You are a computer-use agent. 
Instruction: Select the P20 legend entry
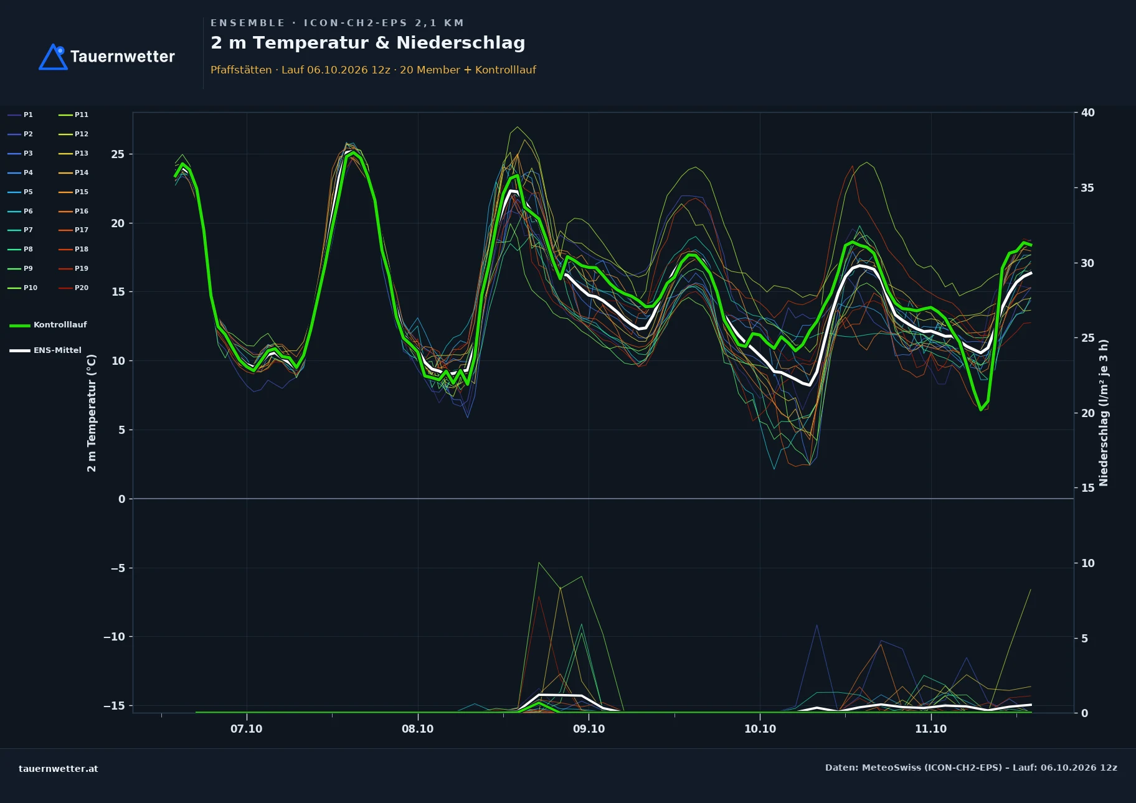(73, 288)
